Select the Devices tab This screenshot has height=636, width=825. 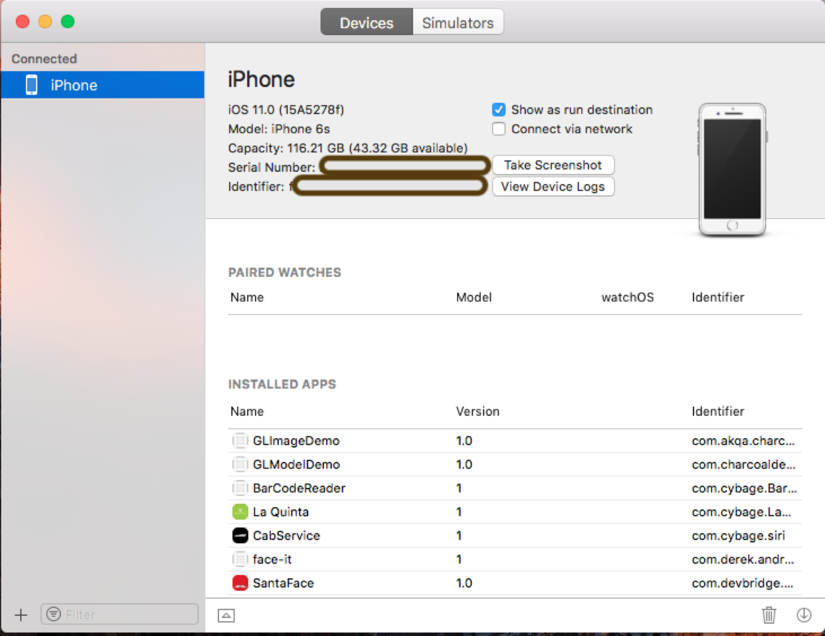366,22
